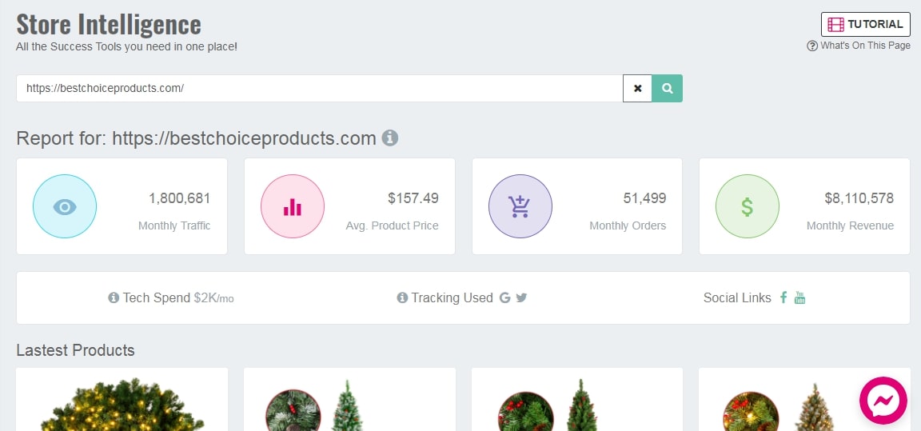The image size is (921, 431).
Task: Click the Tech Spend info icon
Action: click(114, 298)
